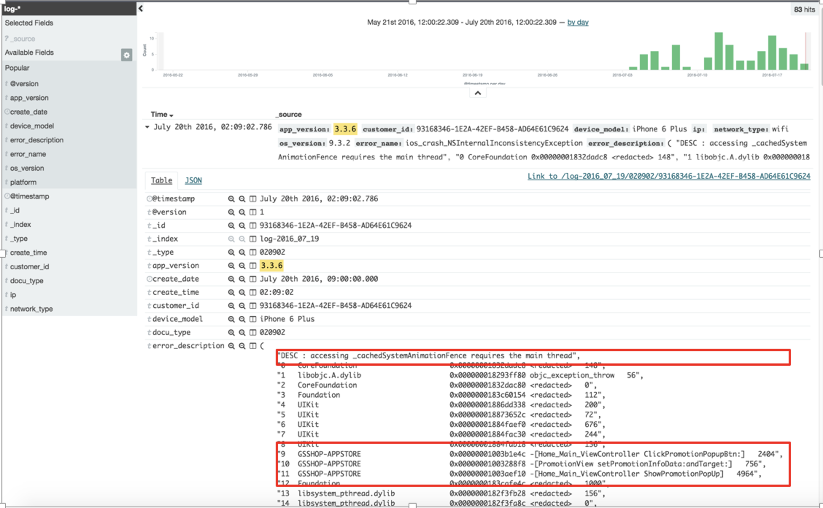Sort by the Time column header
Viewport: 823px width, 508px height.
162,114
